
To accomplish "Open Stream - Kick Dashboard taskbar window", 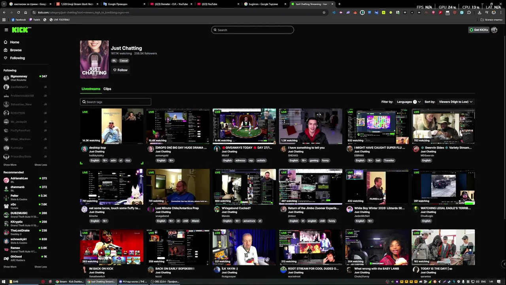I will [x=70, y=281].
